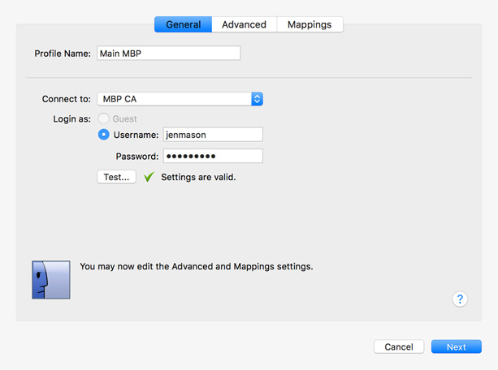This screenshot has height=370, width=498.
Task: Open the Connect to dropdown showing MBP CA
Action: 180,99
